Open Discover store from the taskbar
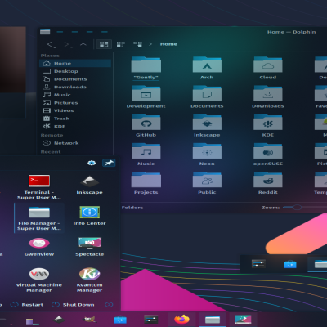Screen dimensions: 327x327 [x=120, y=320]
